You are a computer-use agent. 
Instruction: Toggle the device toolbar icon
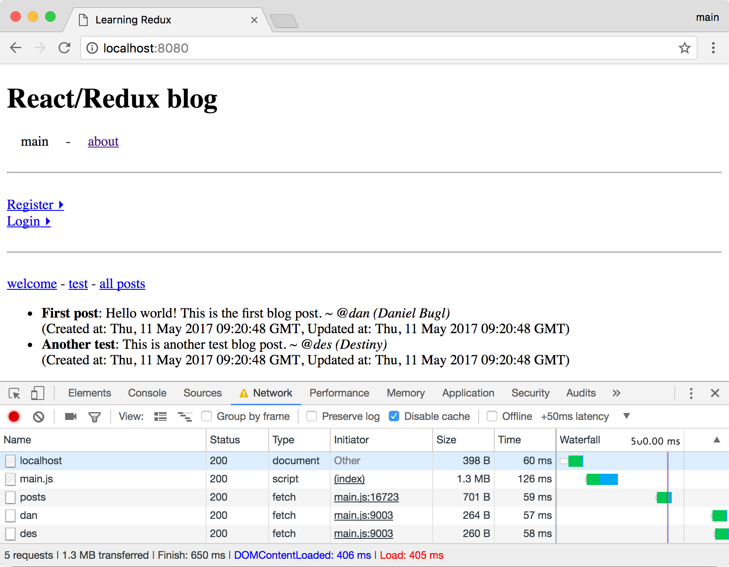point(37,393)
